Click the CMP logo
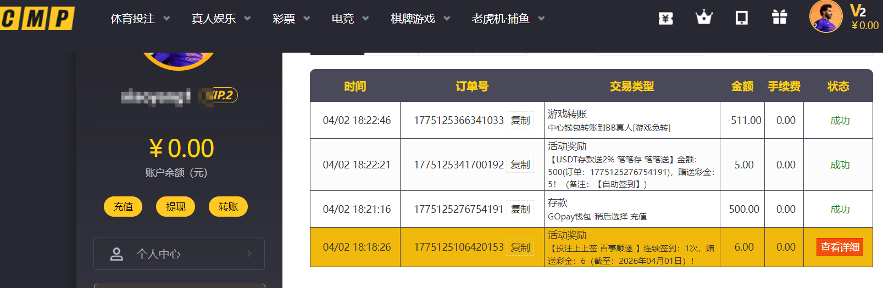The height and width of the screenshot is (288, 883). pyautogui.click(x=37, y=18)
